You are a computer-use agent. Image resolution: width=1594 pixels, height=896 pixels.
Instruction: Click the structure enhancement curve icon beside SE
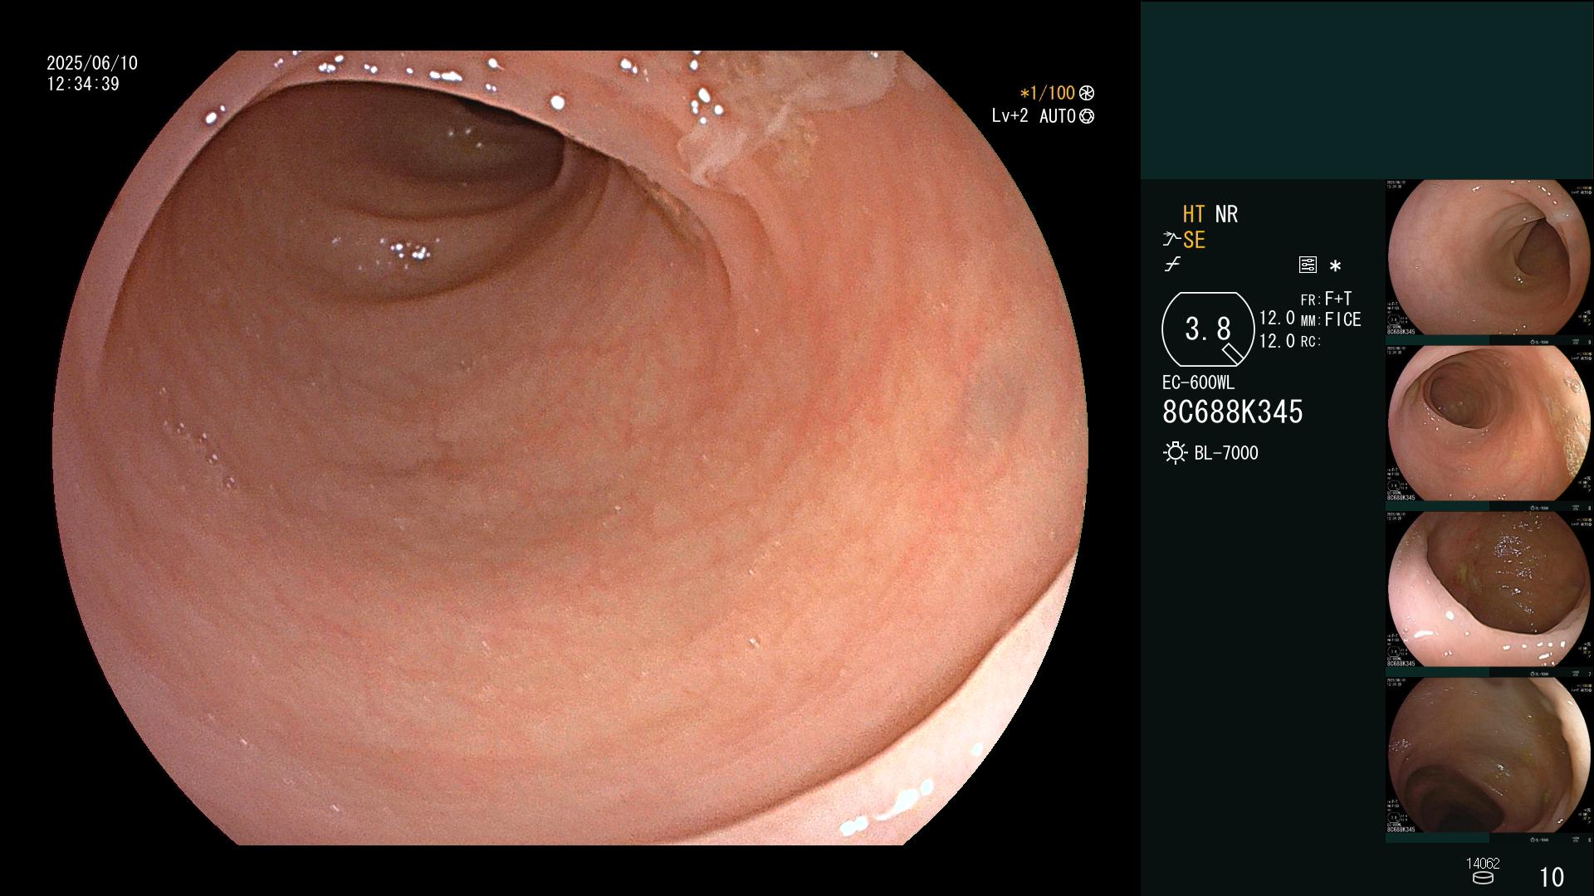tap(1171, 240)
